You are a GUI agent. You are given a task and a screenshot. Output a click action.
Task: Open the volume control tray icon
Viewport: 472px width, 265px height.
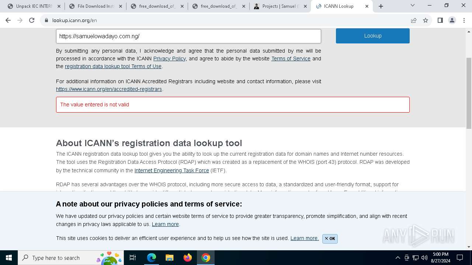(424, 258)
